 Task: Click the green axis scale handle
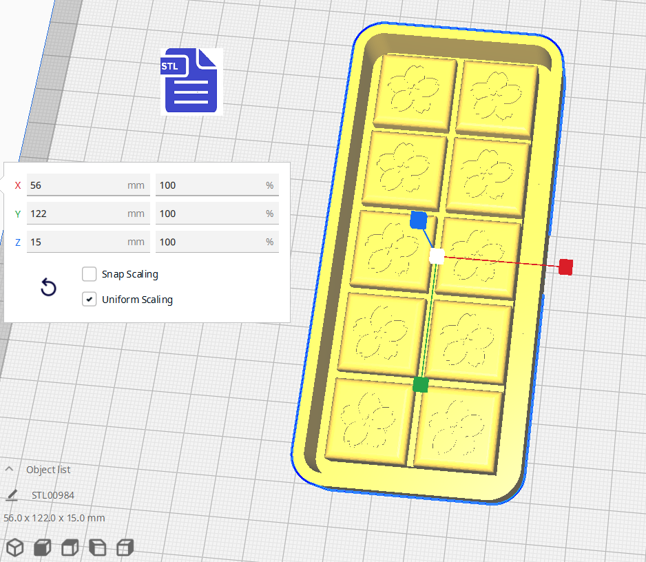[422, 385]
